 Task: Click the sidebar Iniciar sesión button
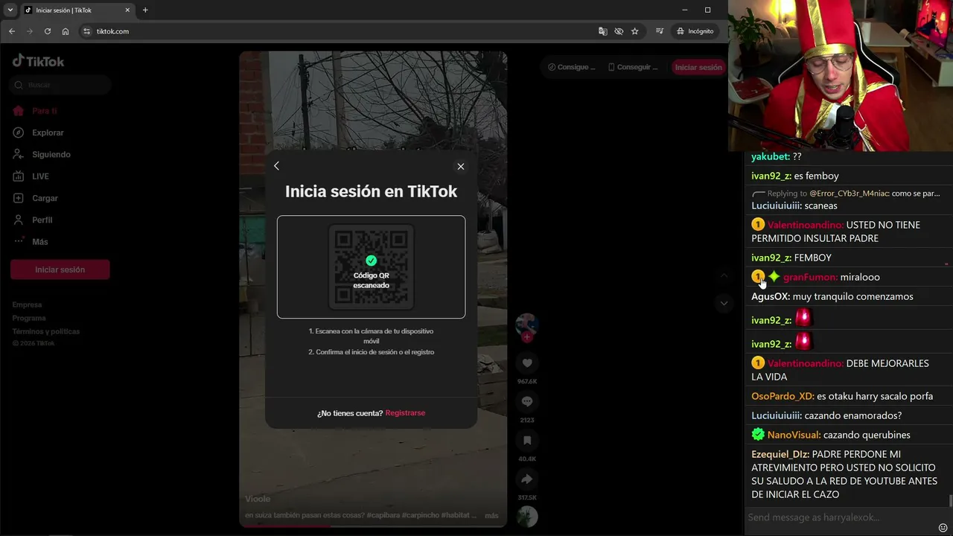pyautogui.click(x=60, y=269)
